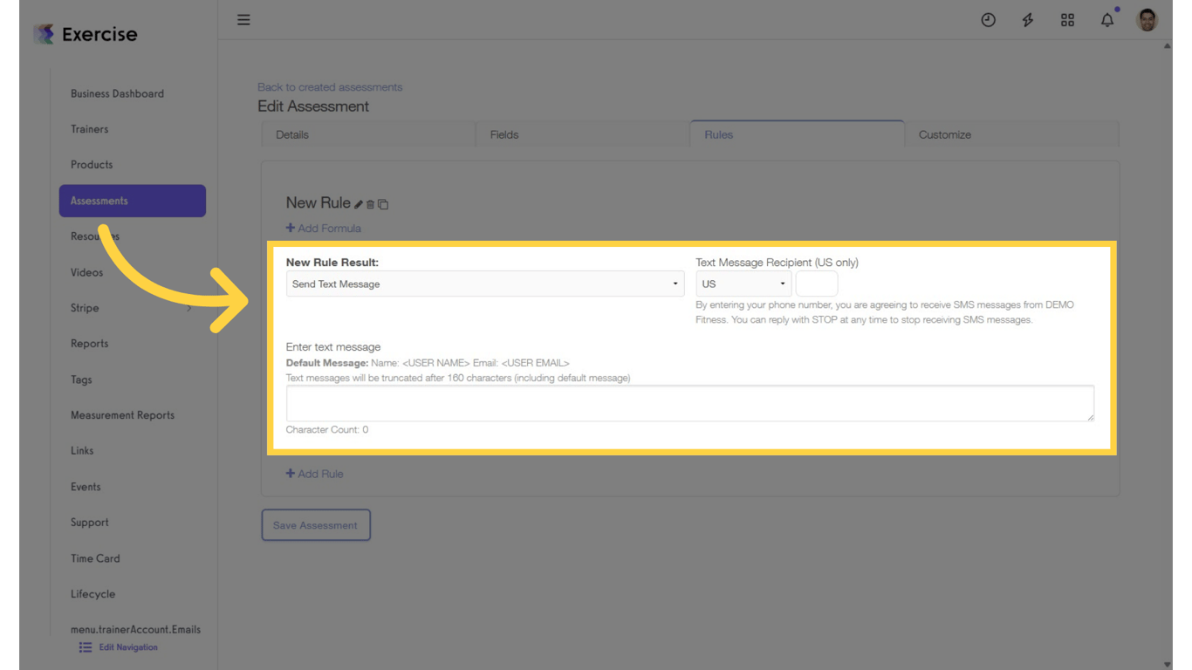The width and height of the screenshot is (1192, 670).
Task: Go Back to created assessments
Action: coord(330,87)
